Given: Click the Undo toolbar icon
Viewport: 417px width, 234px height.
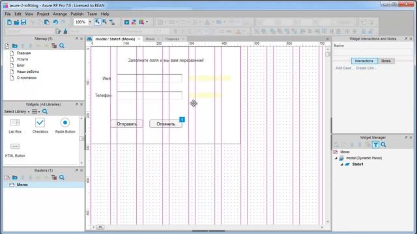Looking at the screenshot, I should coord(55,22).
